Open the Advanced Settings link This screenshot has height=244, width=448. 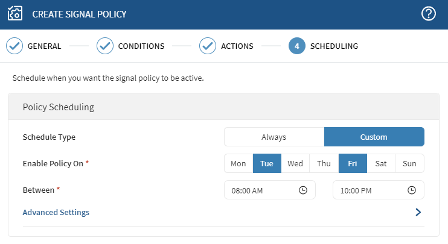coord(56,212)
